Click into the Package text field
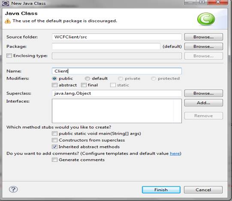Viewport: 232px width, 201px height. click(106, 46)
